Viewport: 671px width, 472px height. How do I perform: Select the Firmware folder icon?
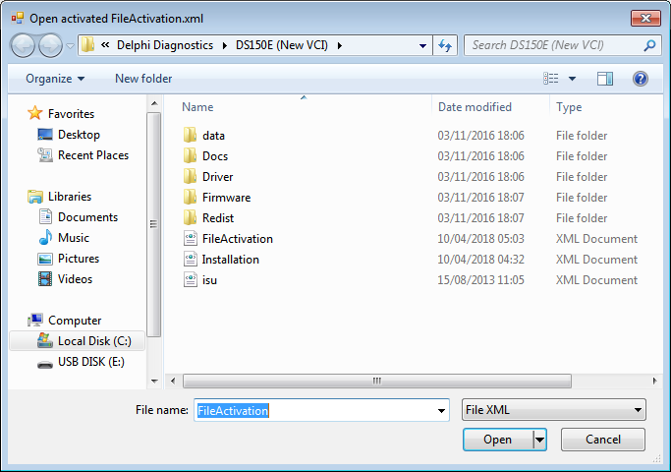coord(190,197)
